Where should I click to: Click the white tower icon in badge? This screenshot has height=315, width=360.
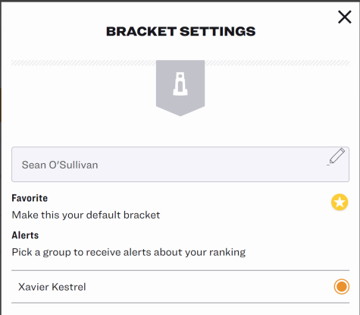180,83
